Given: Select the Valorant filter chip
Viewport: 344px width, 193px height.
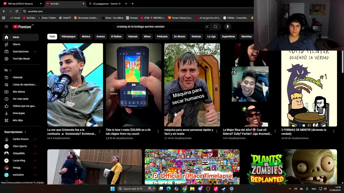Looking at the screenshot, I should click(x=133, y=36).
